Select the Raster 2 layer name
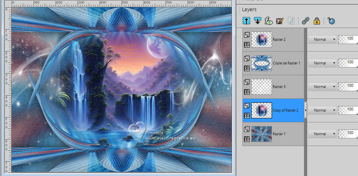Image resolution: width=358 pixels, height=176 pixels. [279, 40]
